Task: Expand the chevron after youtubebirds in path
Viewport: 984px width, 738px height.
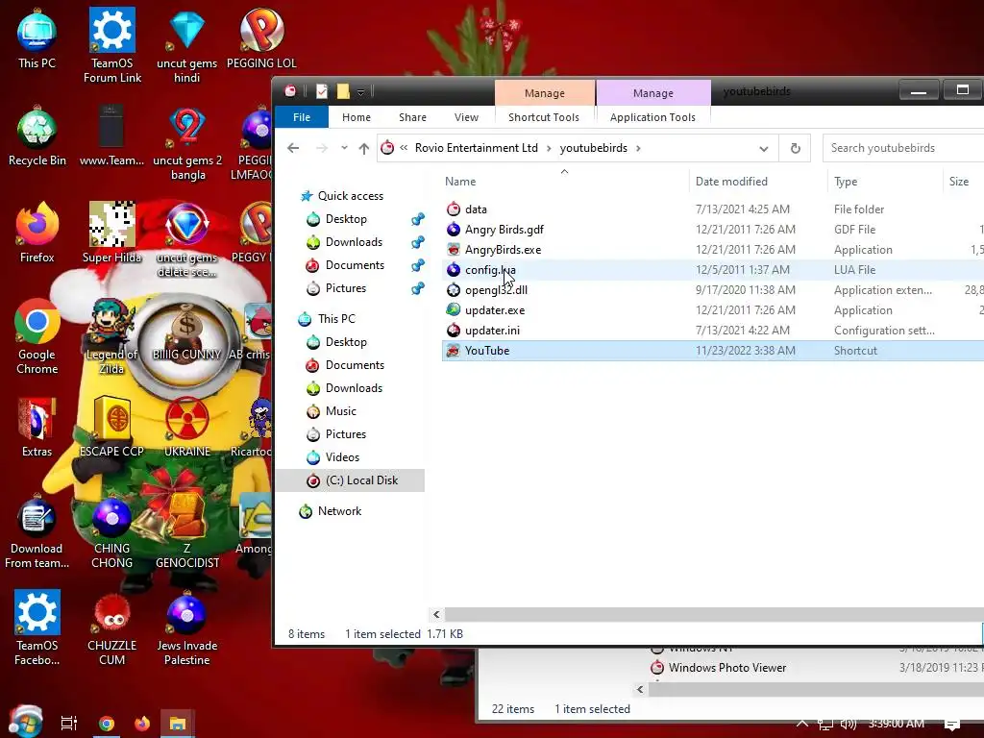Action: [638, 148]
